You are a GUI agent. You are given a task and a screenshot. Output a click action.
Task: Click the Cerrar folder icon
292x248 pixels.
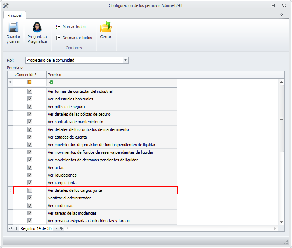click(106, 27)
